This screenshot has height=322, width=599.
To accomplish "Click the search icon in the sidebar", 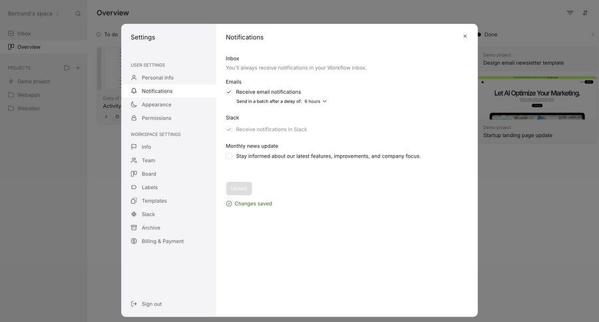I will click(78, 13).
